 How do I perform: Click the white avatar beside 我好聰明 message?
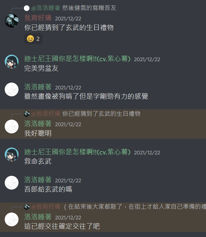(x=12, y=127)
